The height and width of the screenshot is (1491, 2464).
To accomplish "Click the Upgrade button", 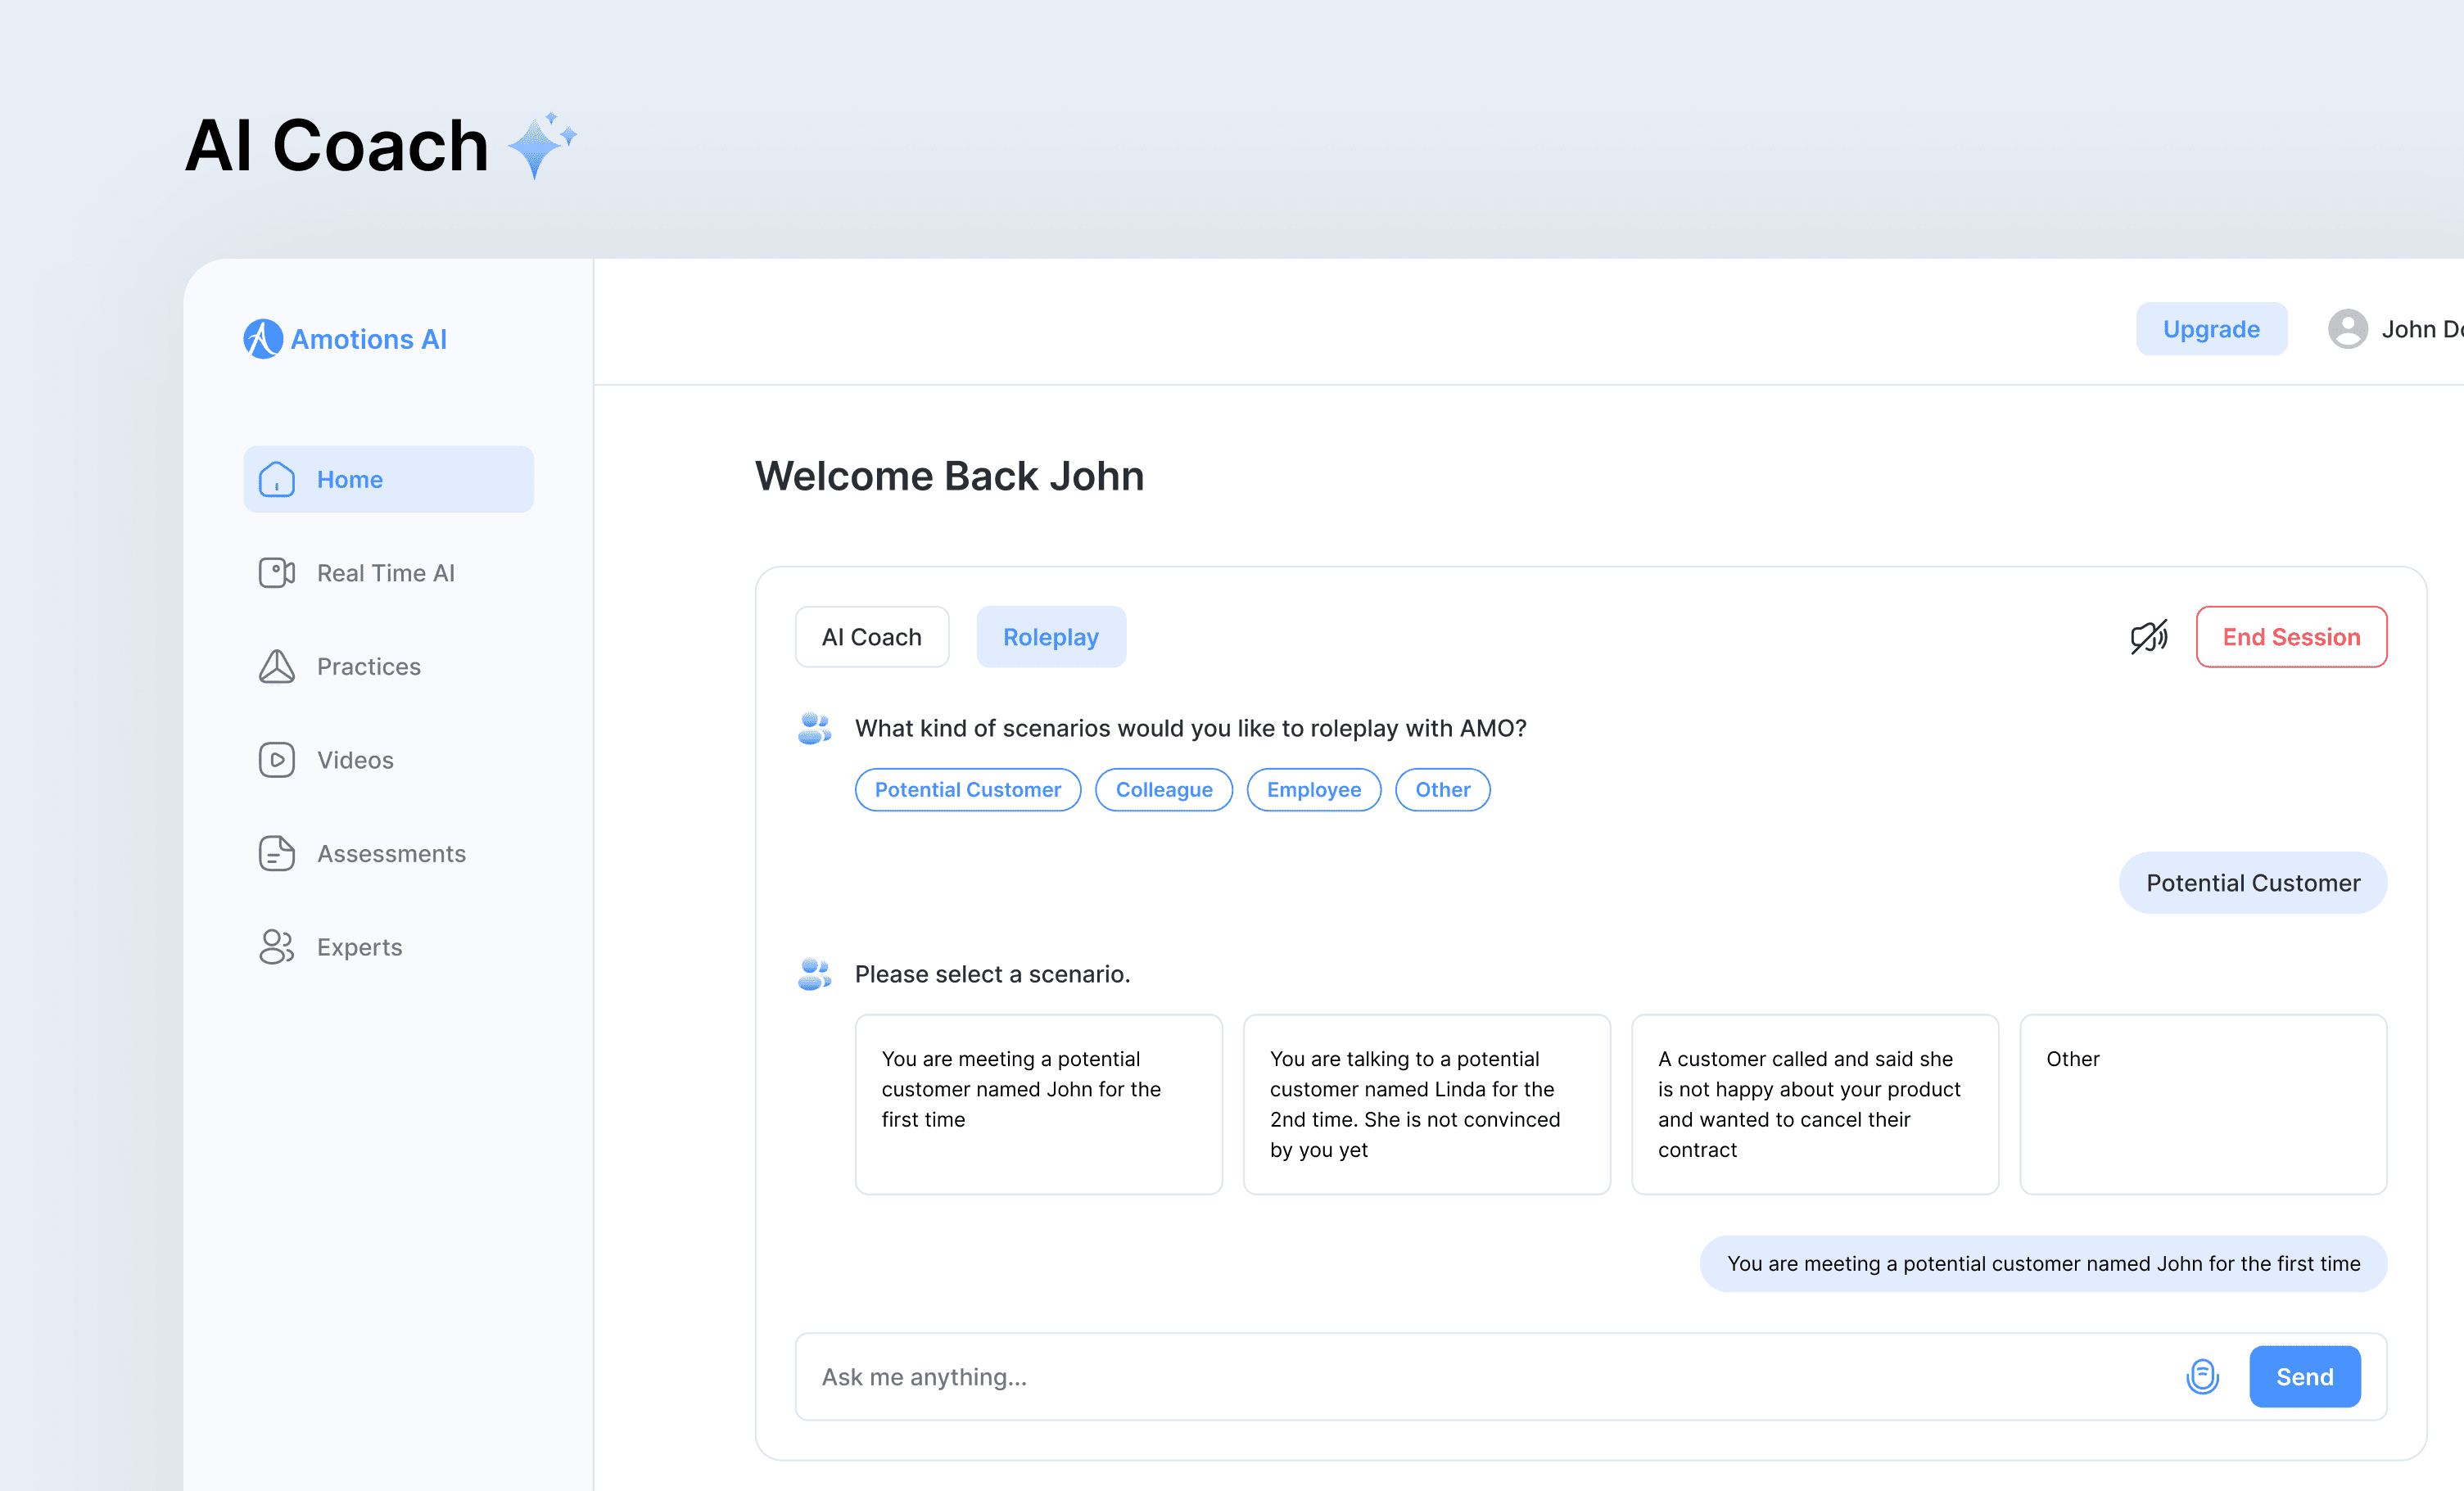I will [x=2210, y=329].
